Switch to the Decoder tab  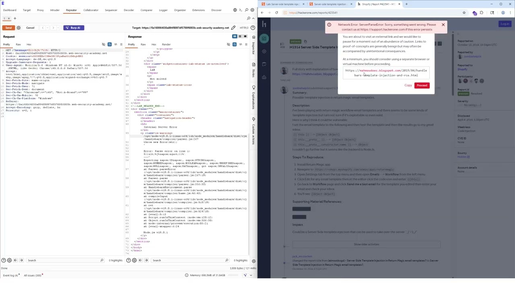pyautogui.click(x=129, y=10)
